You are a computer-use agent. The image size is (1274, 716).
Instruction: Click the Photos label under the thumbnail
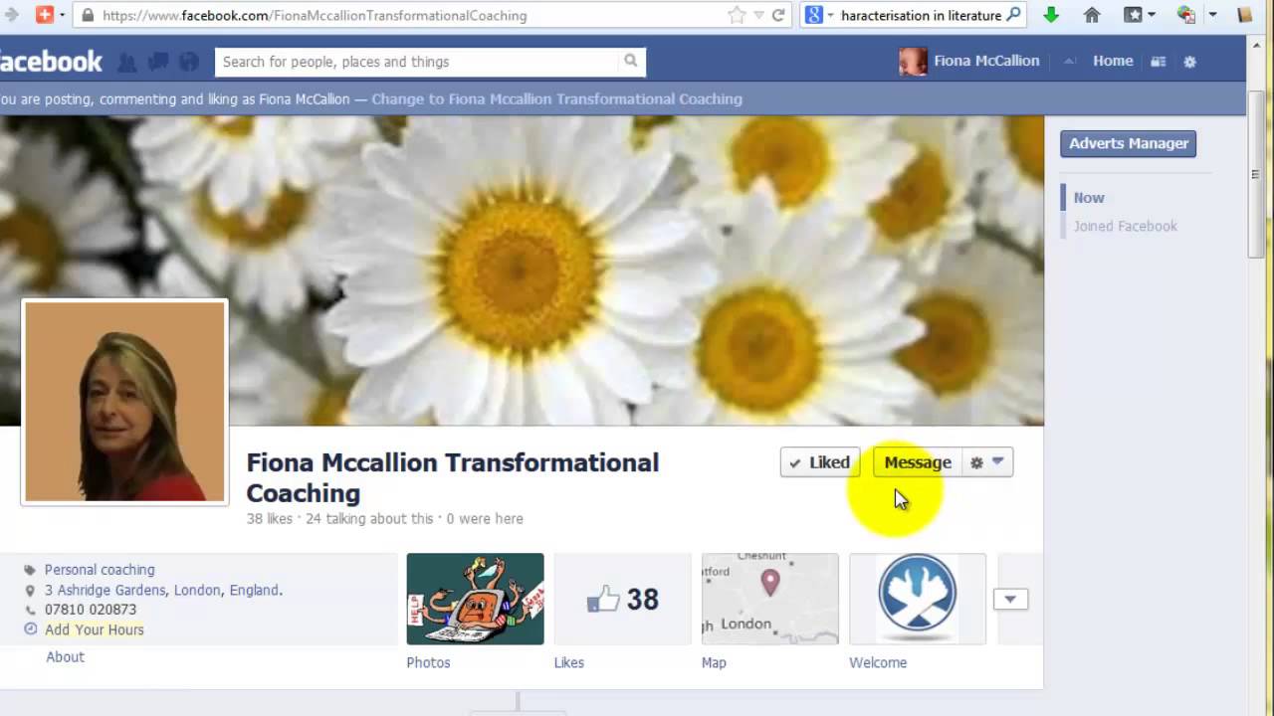pos(428,662)
